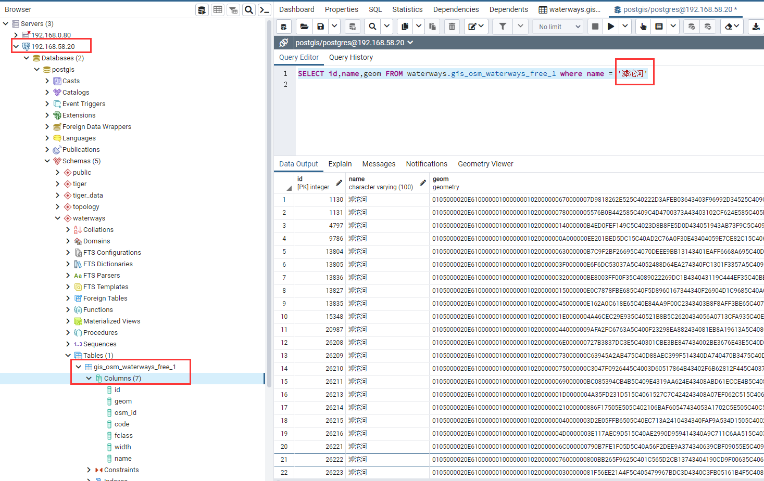Select the geom column in the tree
Screen dimensions: 764x481
[x=123, y=401]
